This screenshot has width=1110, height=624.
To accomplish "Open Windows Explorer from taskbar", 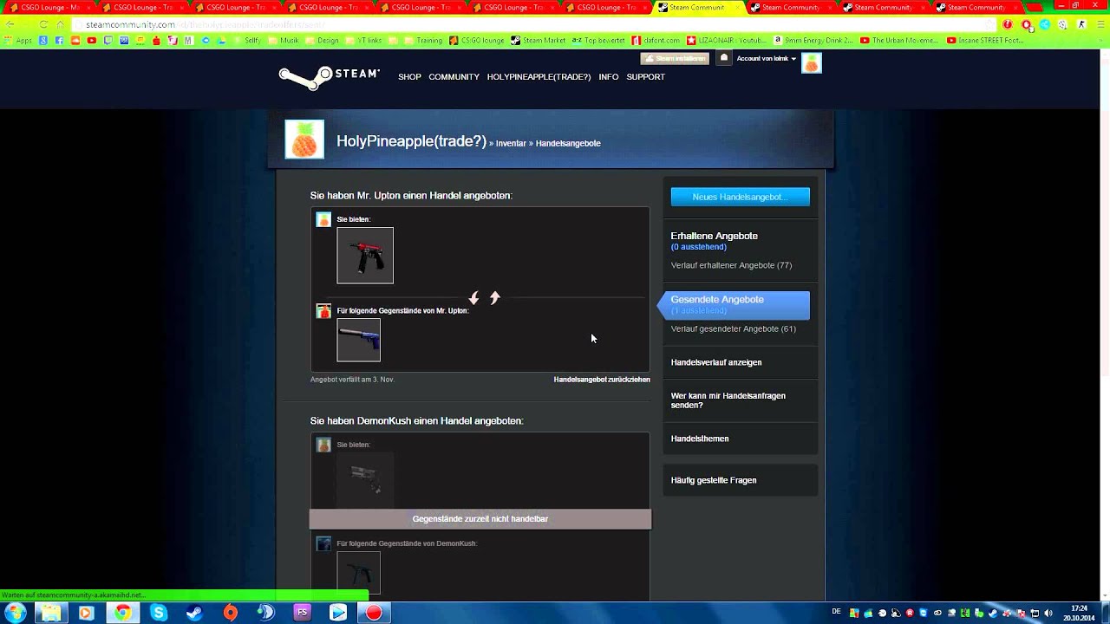I will pos(50,613).
